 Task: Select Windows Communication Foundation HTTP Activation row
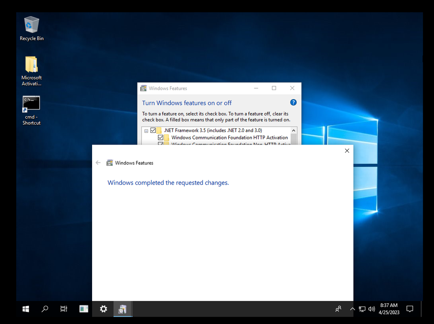230,137
